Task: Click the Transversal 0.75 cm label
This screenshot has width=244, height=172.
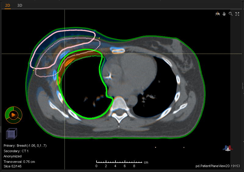Action: [x=19, y=161]
